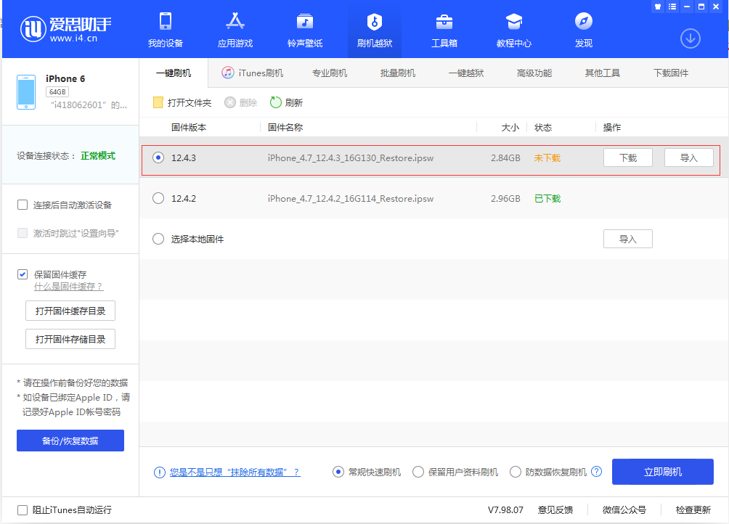
Task: Click the i4 爱思助手 logo
Action: tap(65, 29)
